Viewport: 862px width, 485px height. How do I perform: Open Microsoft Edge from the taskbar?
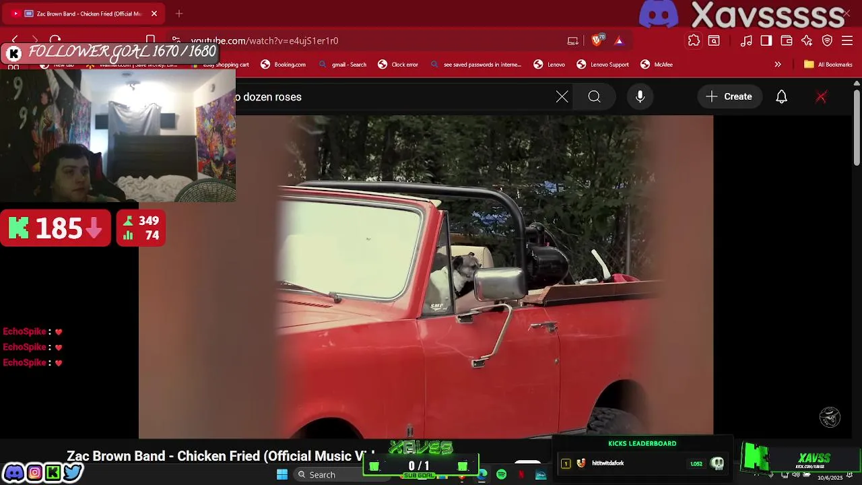[x=482, y=474]
